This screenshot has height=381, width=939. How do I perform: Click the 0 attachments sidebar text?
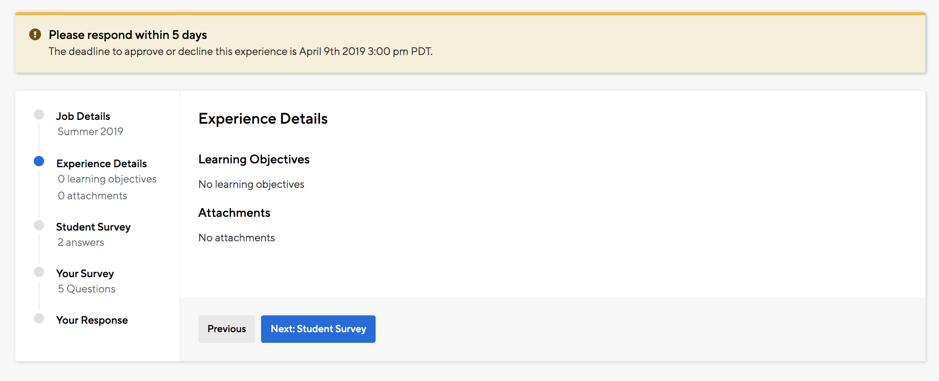tap(92, 195)
